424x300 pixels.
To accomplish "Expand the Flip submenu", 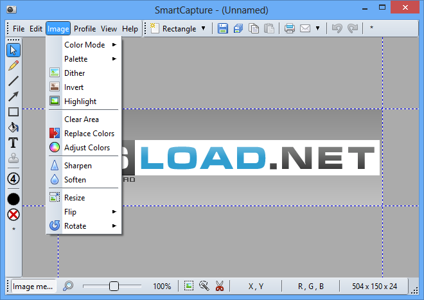I will (84, 212).
